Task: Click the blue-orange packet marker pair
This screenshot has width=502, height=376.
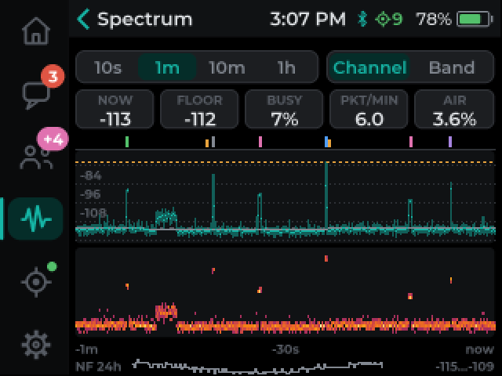Action: (328, 142)
